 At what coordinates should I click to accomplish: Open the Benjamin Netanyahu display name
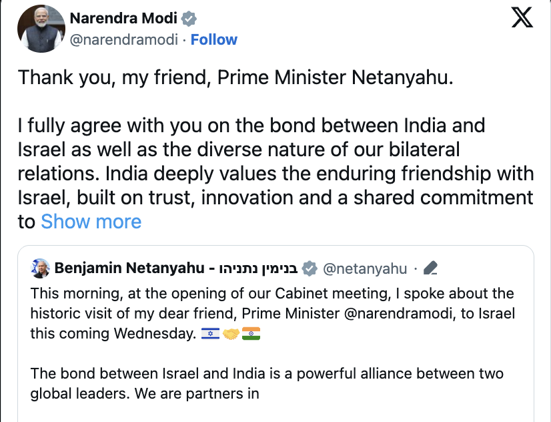(129, 268)
